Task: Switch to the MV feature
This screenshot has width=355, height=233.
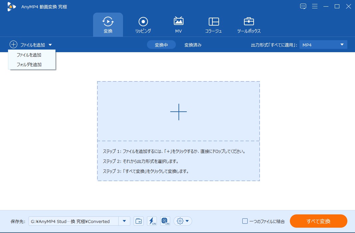Action: [x=178, y=25]
